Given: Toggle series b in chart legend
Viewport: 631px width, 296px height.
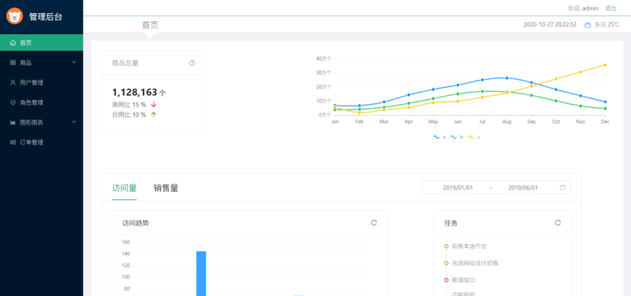Looking at the screenshot, I should [457, 137].
